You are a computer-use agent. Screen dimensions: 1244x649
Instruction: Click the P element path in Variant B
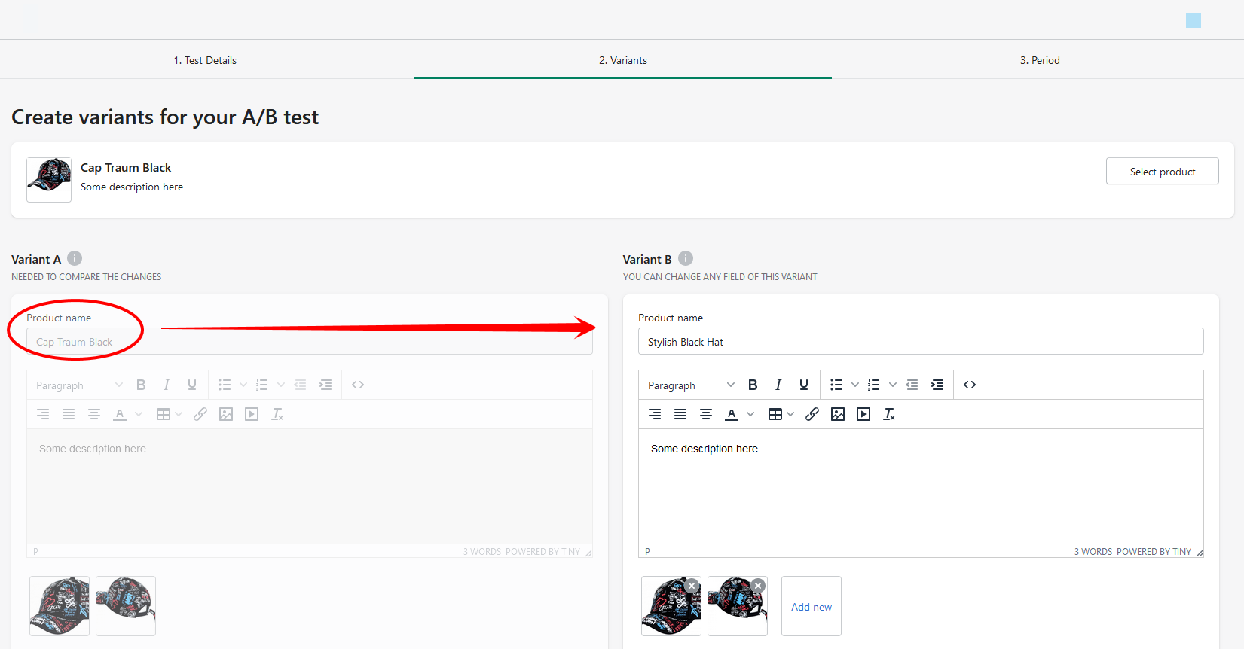(647, 552)
